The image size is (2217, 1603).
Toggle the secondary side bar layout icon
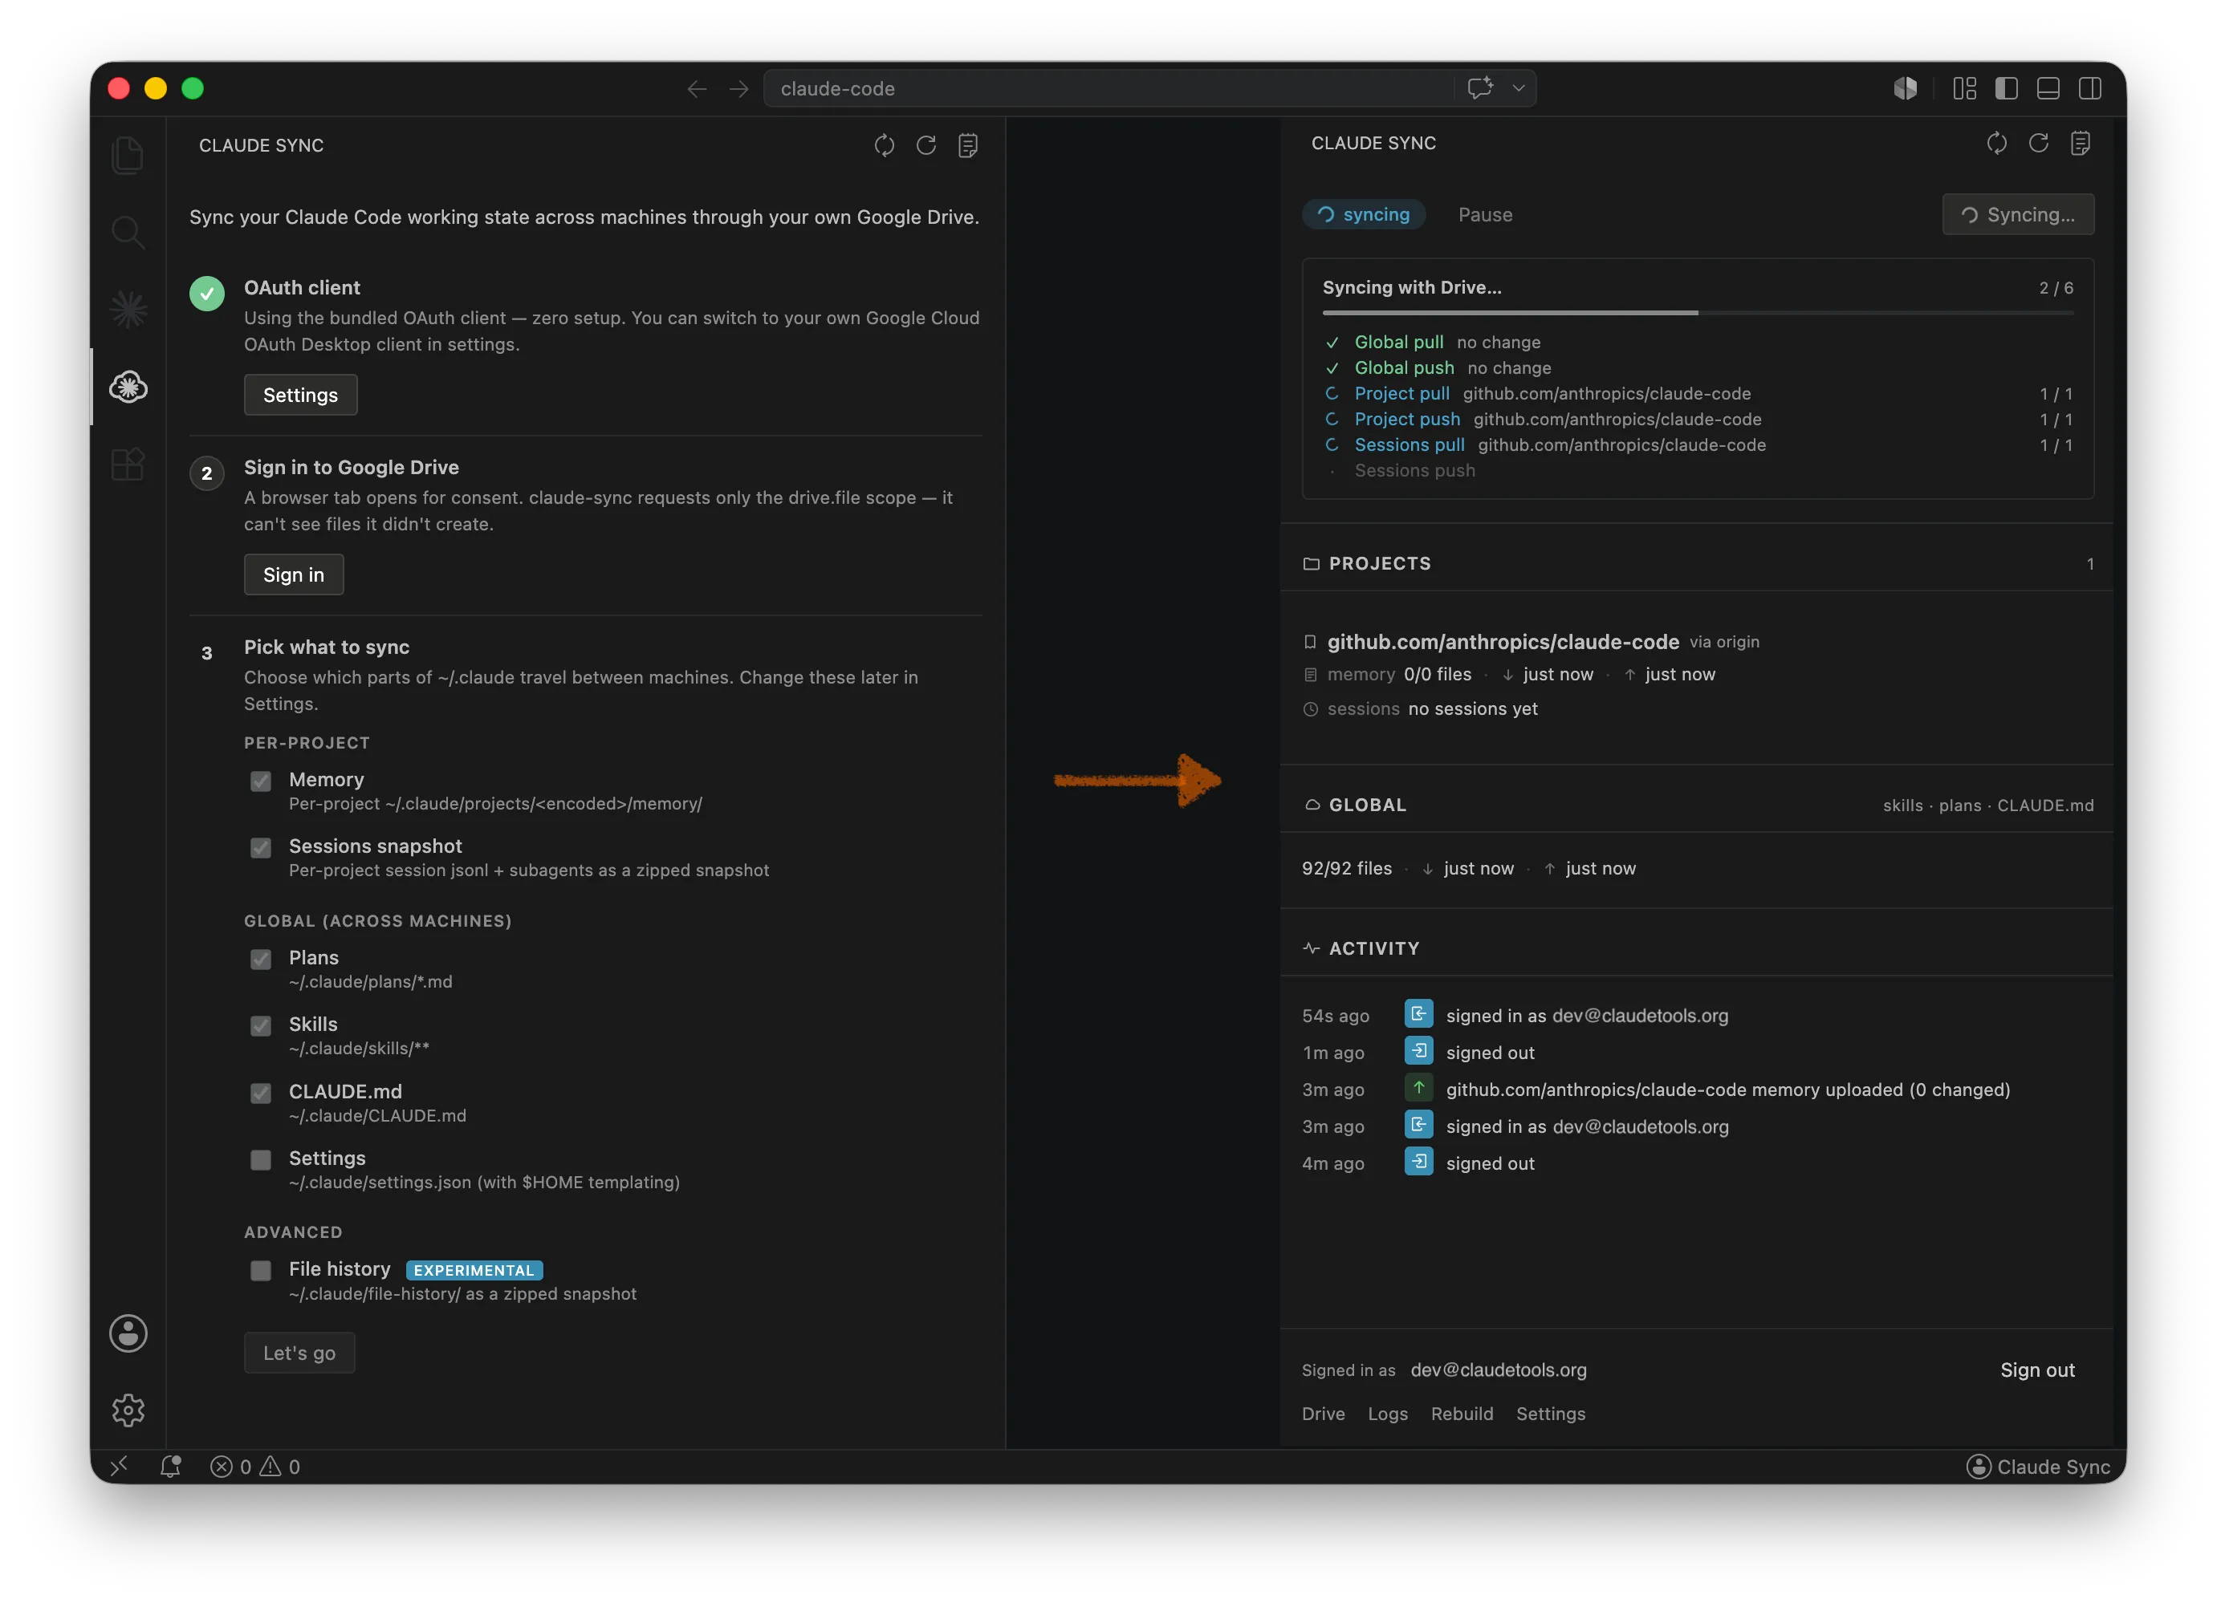(2090, 89)
